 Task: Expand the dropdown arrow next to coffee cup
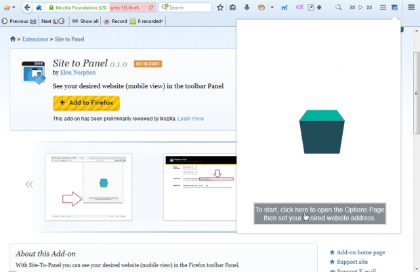coord(272,7)
